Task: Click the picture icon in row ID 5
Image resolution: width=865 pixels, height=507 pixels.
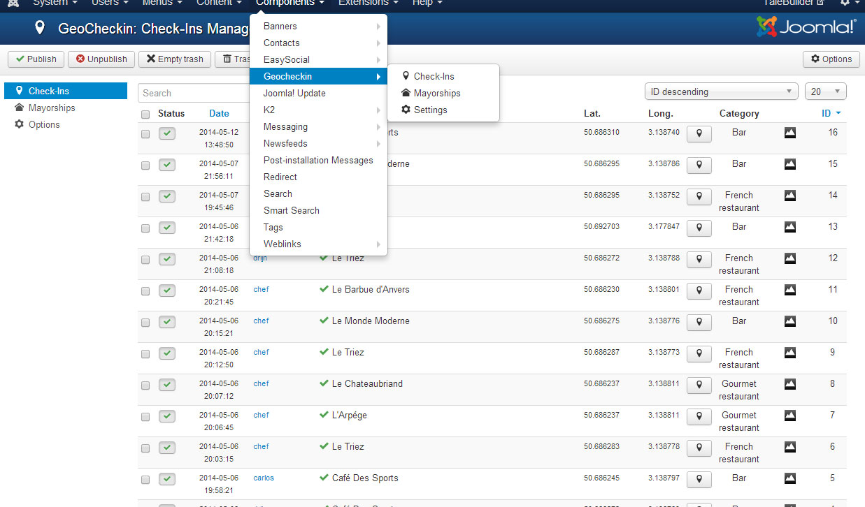Action: tap(790, 478)
